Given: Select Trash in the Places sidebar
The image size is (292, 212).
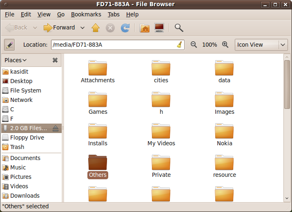Looking at the screenshot, I should click(x=17, y=147).
